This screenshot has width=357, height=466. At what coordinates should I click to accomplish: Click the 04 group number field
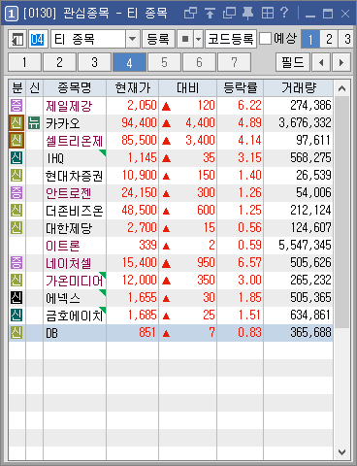click(x=38, y=40)
